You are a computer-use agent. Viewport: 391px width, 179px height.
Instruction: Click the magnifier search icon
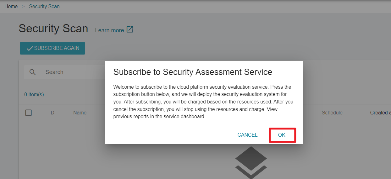coord(33,72)
